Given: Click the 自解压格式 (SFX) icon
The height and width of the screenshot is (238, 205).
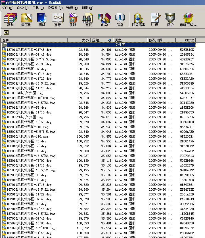Looking at the screenshot, I should point(188,20).
